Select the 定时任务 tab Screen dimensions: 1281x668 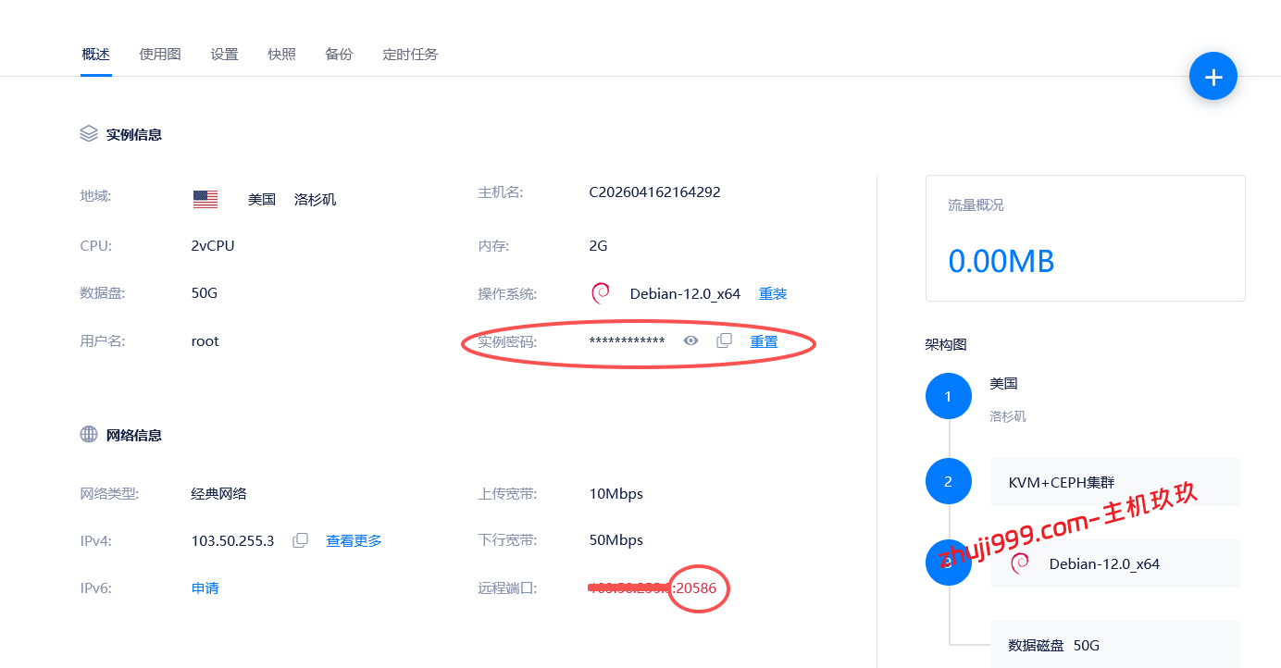(410, 54)
